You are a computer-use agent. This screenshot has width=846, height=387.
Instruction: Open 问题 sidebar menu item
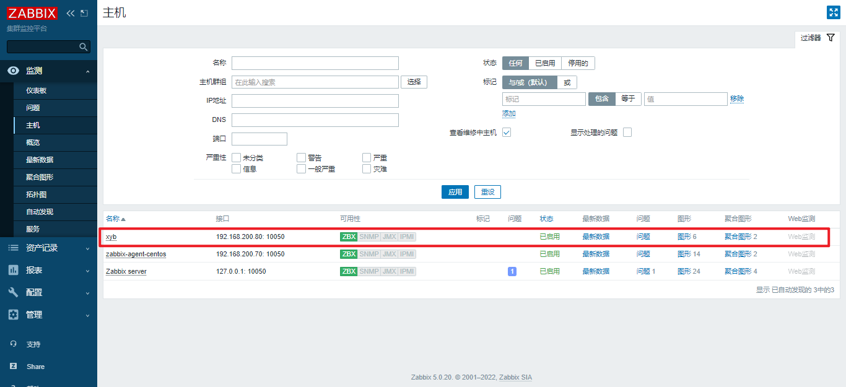[x=55, y=108]
